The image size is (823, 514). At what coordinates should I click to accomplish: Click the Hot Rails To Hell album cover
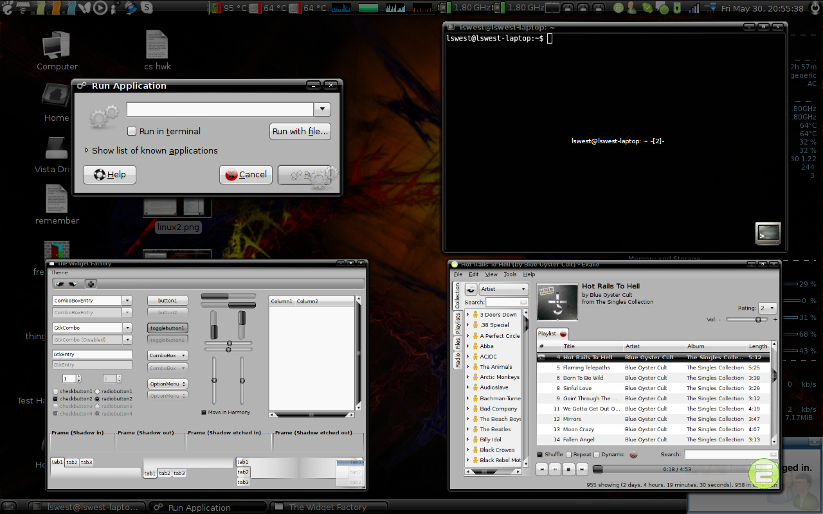pyautogui.click(x=557, y=302)
